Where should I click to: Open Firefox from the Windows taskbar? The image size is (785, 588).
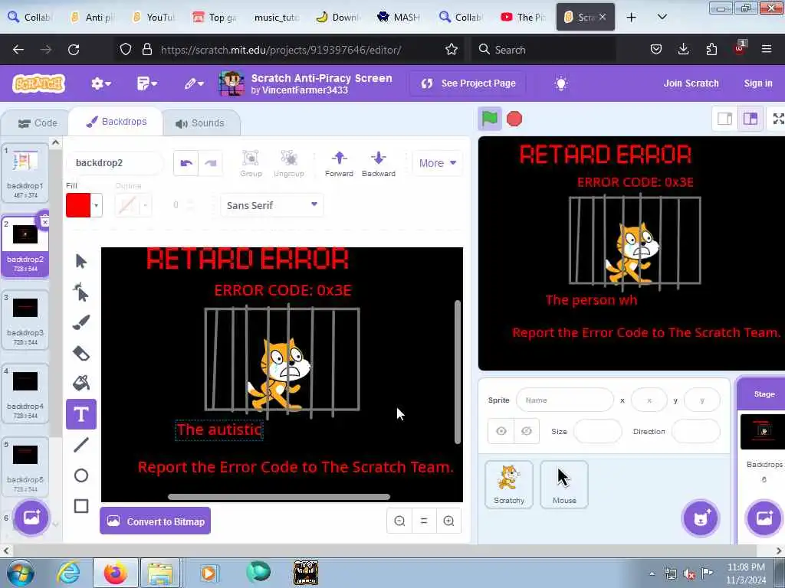click(x=115, y=573)
